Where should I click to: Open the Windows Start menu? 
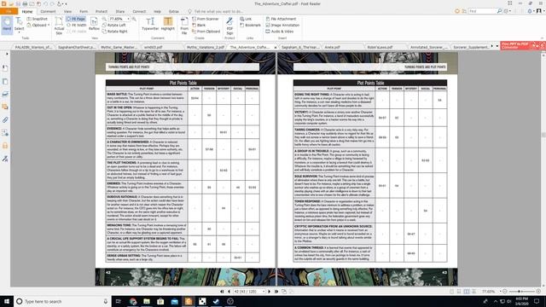(7, 301)
